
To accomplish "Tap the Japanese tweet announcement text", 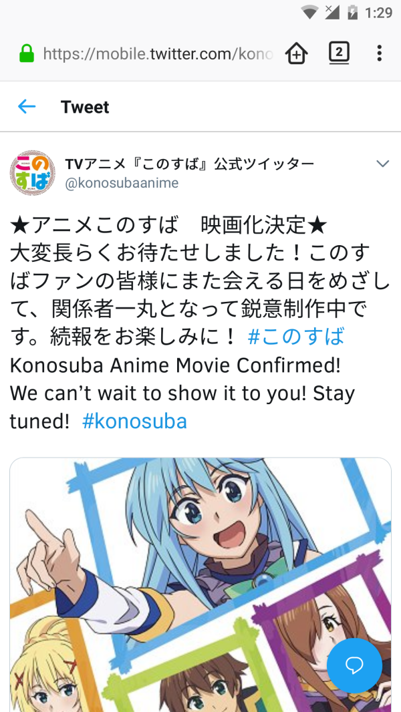I will pos(200,282).
